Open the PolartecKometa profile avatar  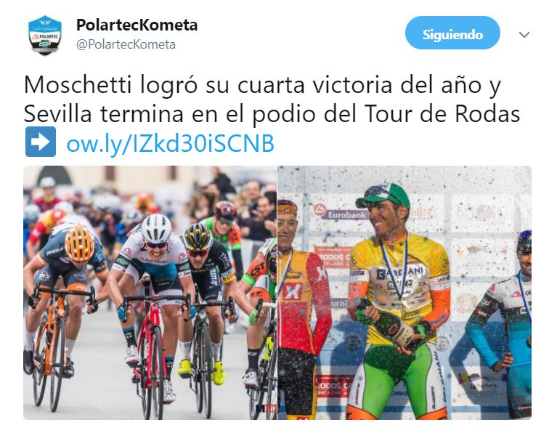45,36
